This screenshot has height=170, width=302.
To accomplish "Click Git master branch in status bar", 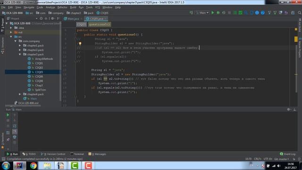I will pos(282,159).
